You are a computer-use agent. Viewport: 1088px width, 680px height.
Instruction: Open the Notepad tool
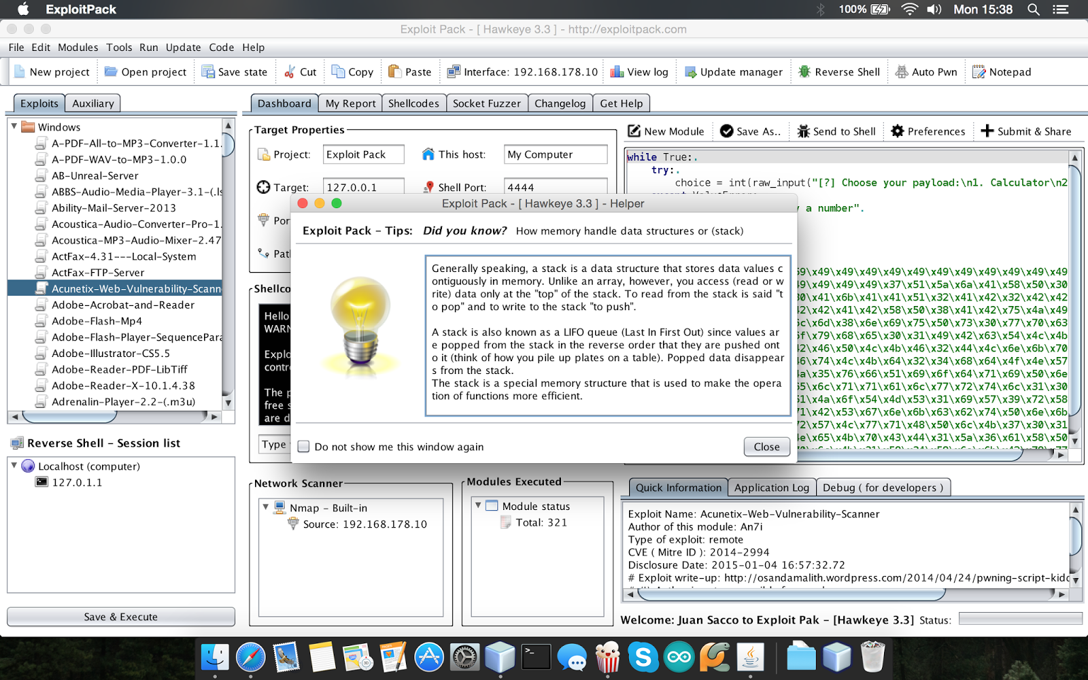1002,71
